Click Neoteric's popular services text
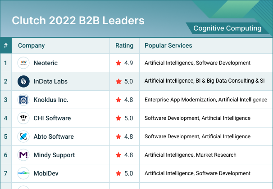Screen dimensions: 273x189 [x=197, y=63]
